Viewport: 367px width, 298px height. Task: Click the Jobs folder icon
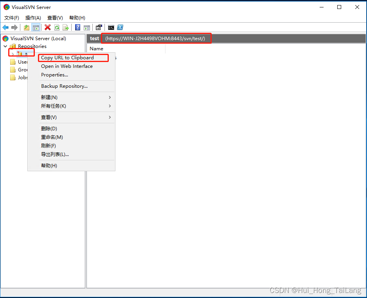click(13, 78)
